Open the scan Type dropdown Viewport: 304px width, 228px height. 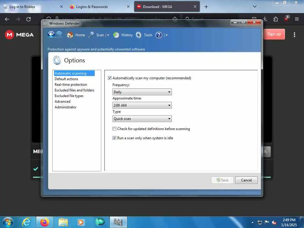(x=142, y=119)
